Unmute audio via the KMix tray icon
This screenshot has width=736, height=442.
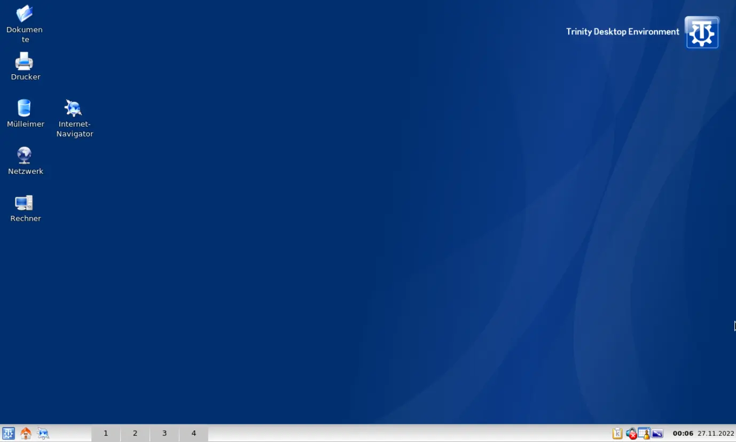632,433
